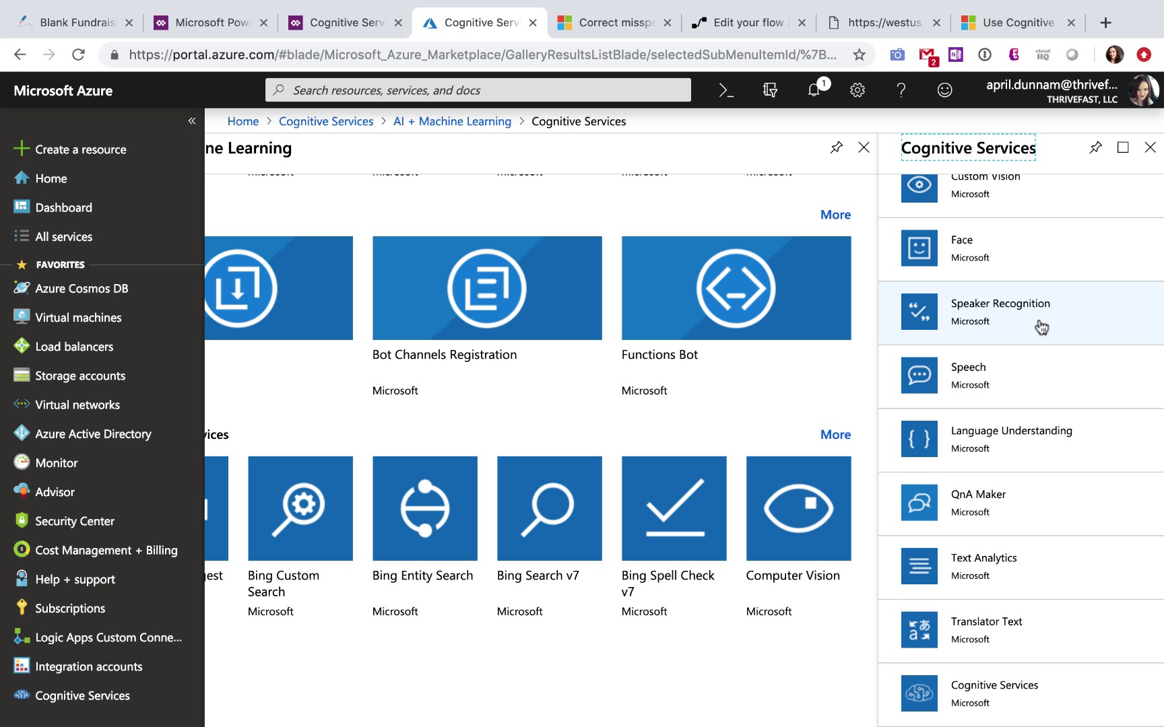Open Bing Spell Check v7 tile
Screen dimensions: 1164x727
pyautogui.click(x=674, y=536)
